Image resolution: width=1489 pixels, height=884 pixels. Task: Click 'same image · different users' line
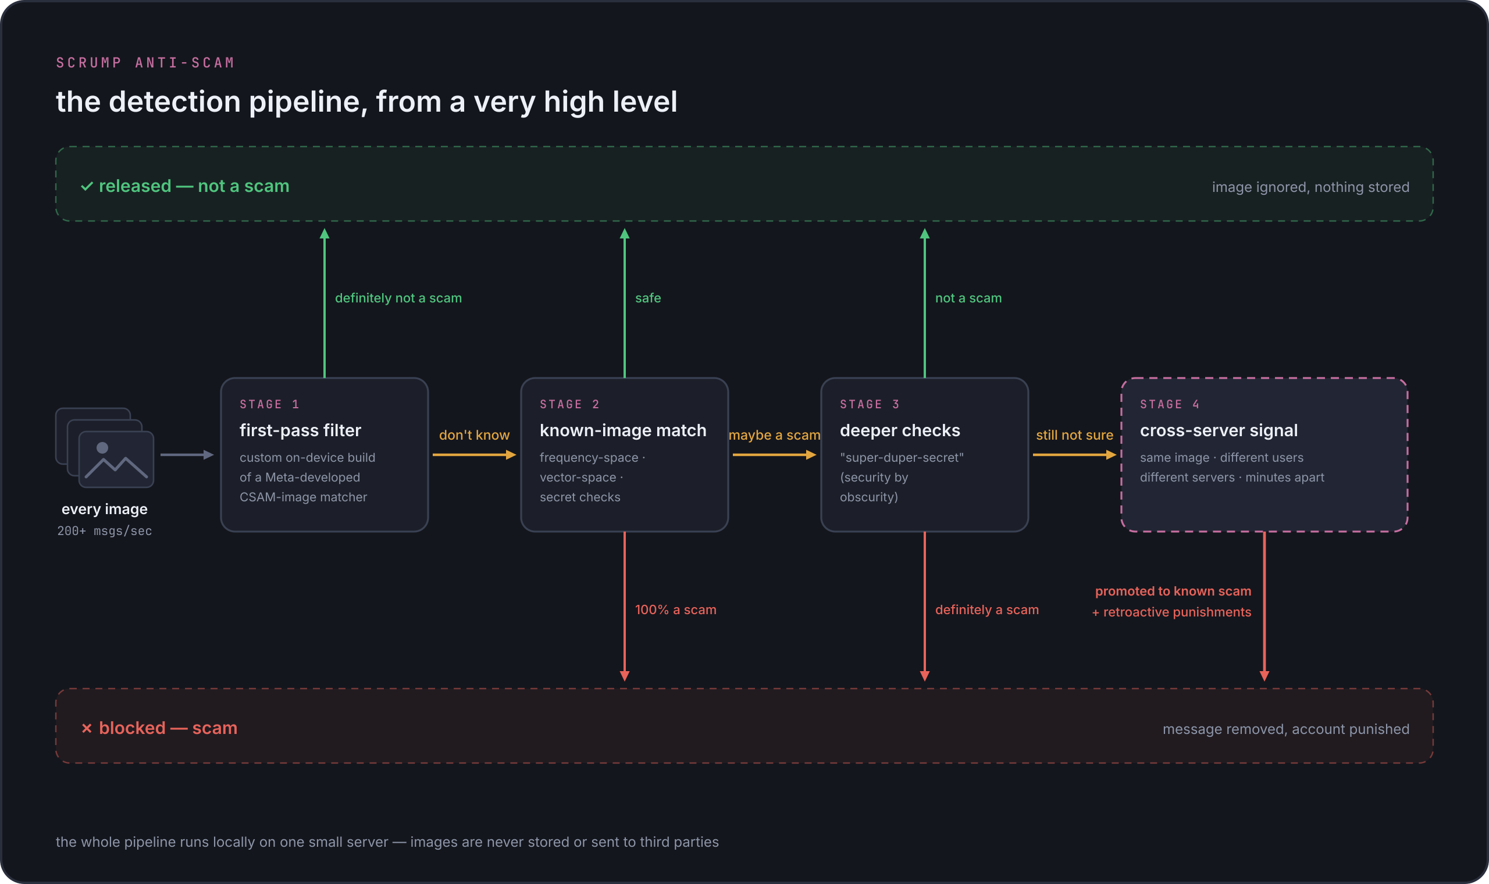click(1221, 458)
